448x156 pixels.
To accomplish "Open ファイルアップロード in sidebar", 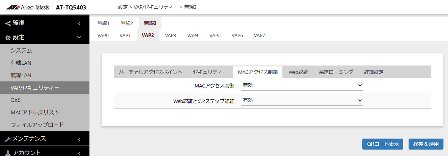I will (45, 125).
